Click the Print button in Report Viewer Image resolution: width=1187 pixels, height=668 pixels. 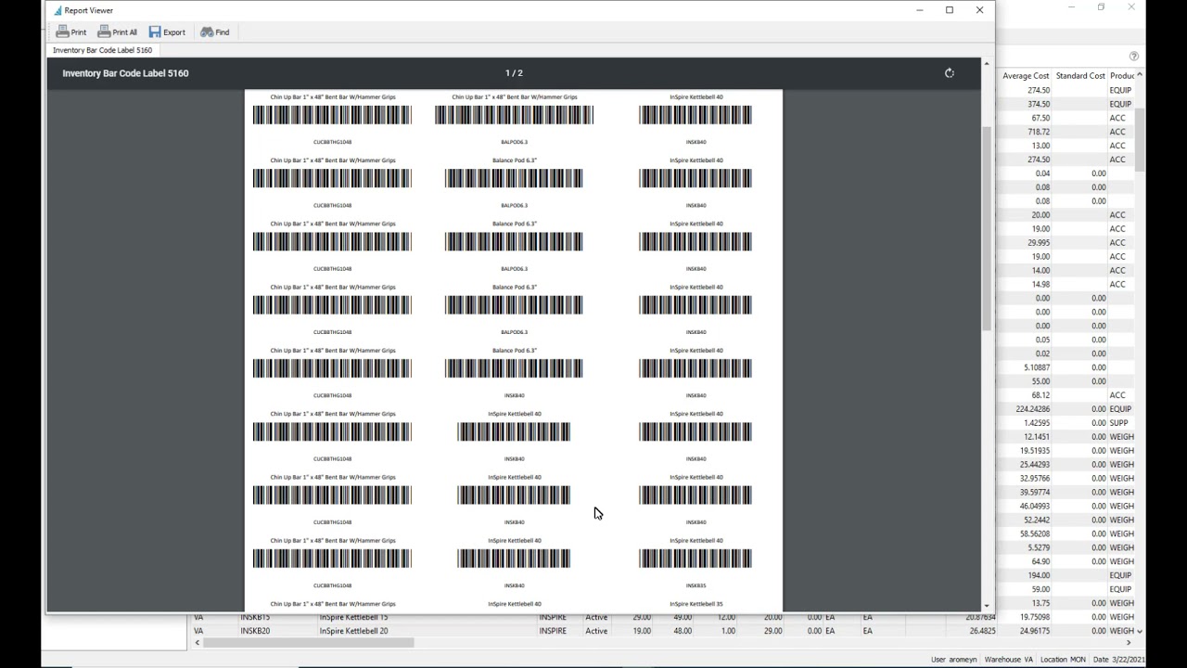pos(71,32)
